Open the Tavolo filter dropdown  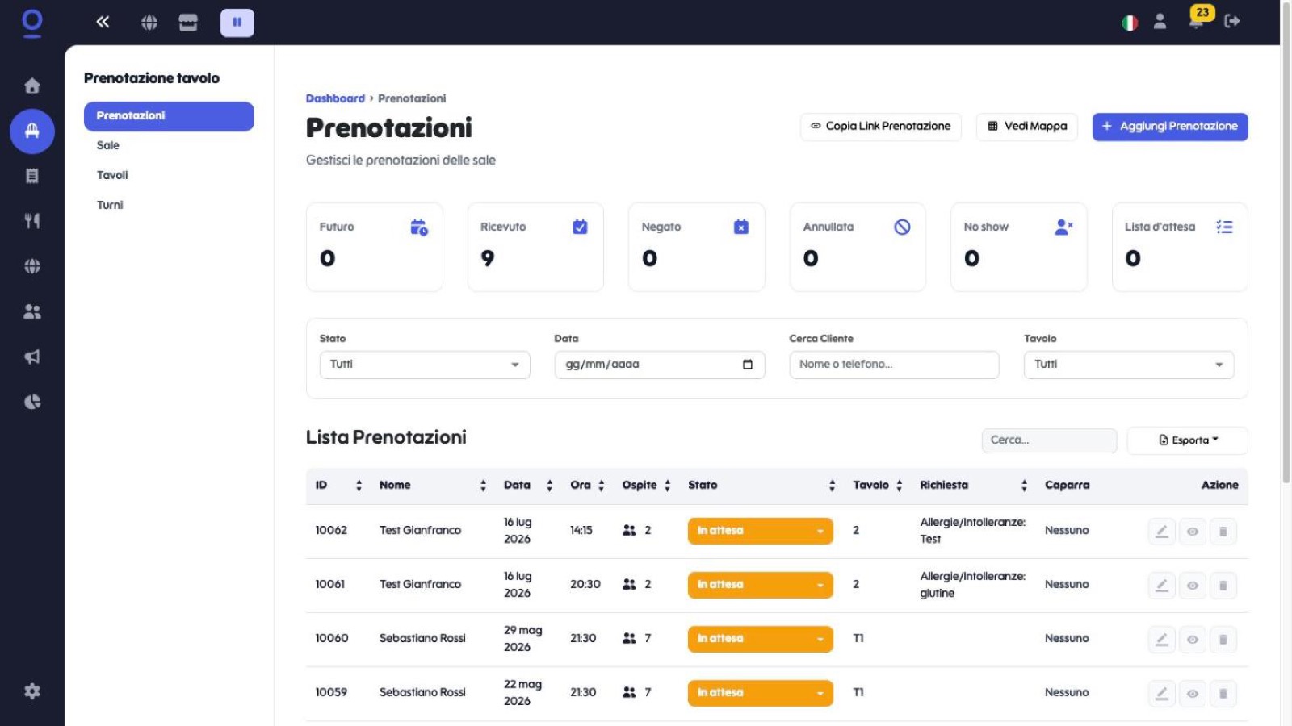(1129, 365)
